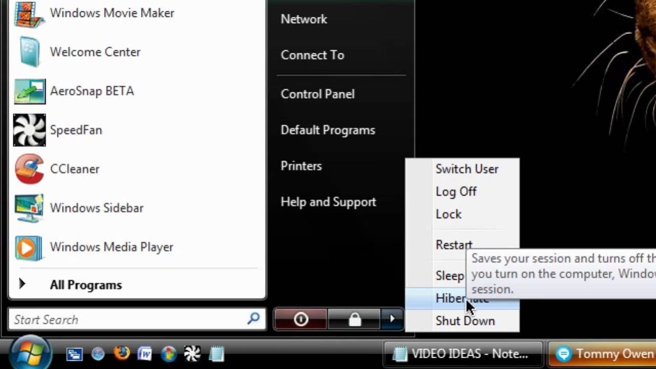
Task: Lock the computer with padlock button
Action: tap(355, 319)
